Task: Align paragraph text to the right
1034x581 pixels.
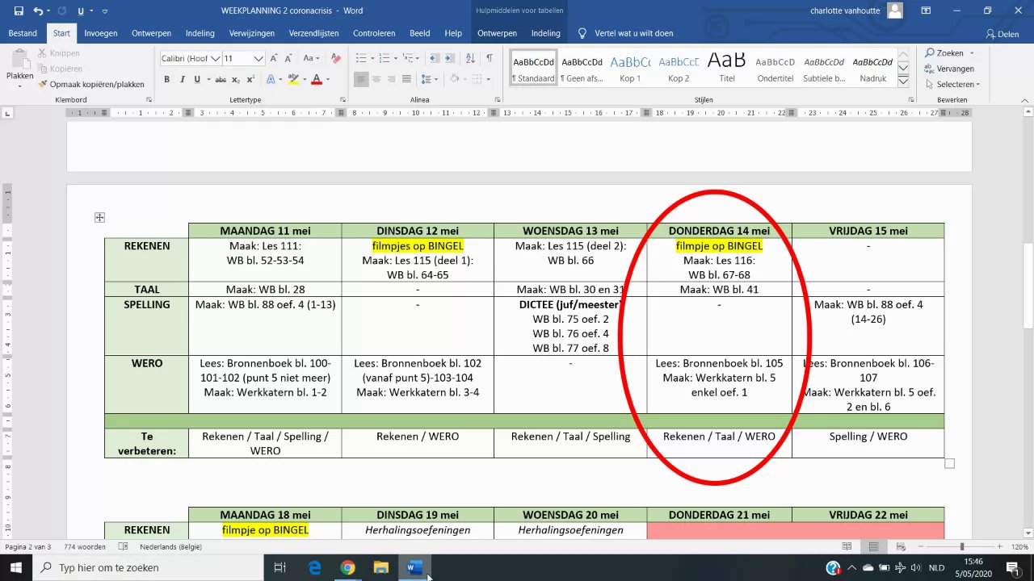Action: pyautogui.click(x=392, y=80)
